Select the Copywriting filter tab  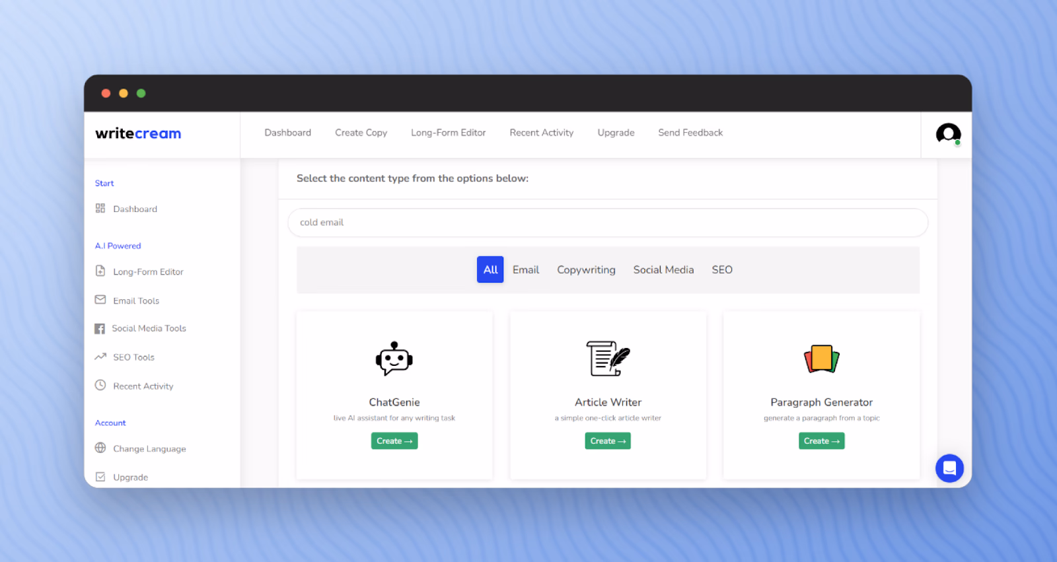coord(586,269)
